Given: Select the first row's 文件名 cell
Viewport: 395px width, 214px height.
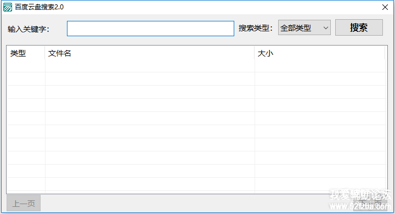Looking at the screenshot, I should pos(150,66).
